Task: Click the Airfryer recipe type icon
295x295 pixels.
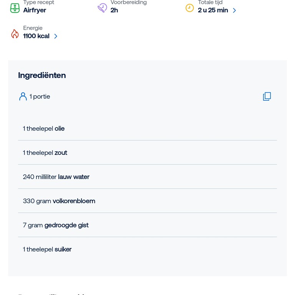Action: [x=15, y=8]
